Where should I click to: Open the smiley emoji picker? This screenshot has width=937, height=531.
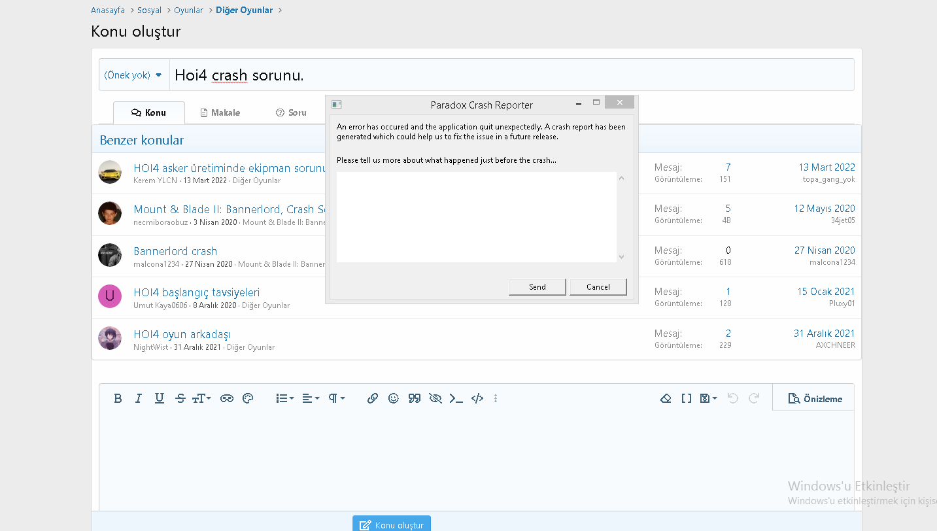pos(394,398)
